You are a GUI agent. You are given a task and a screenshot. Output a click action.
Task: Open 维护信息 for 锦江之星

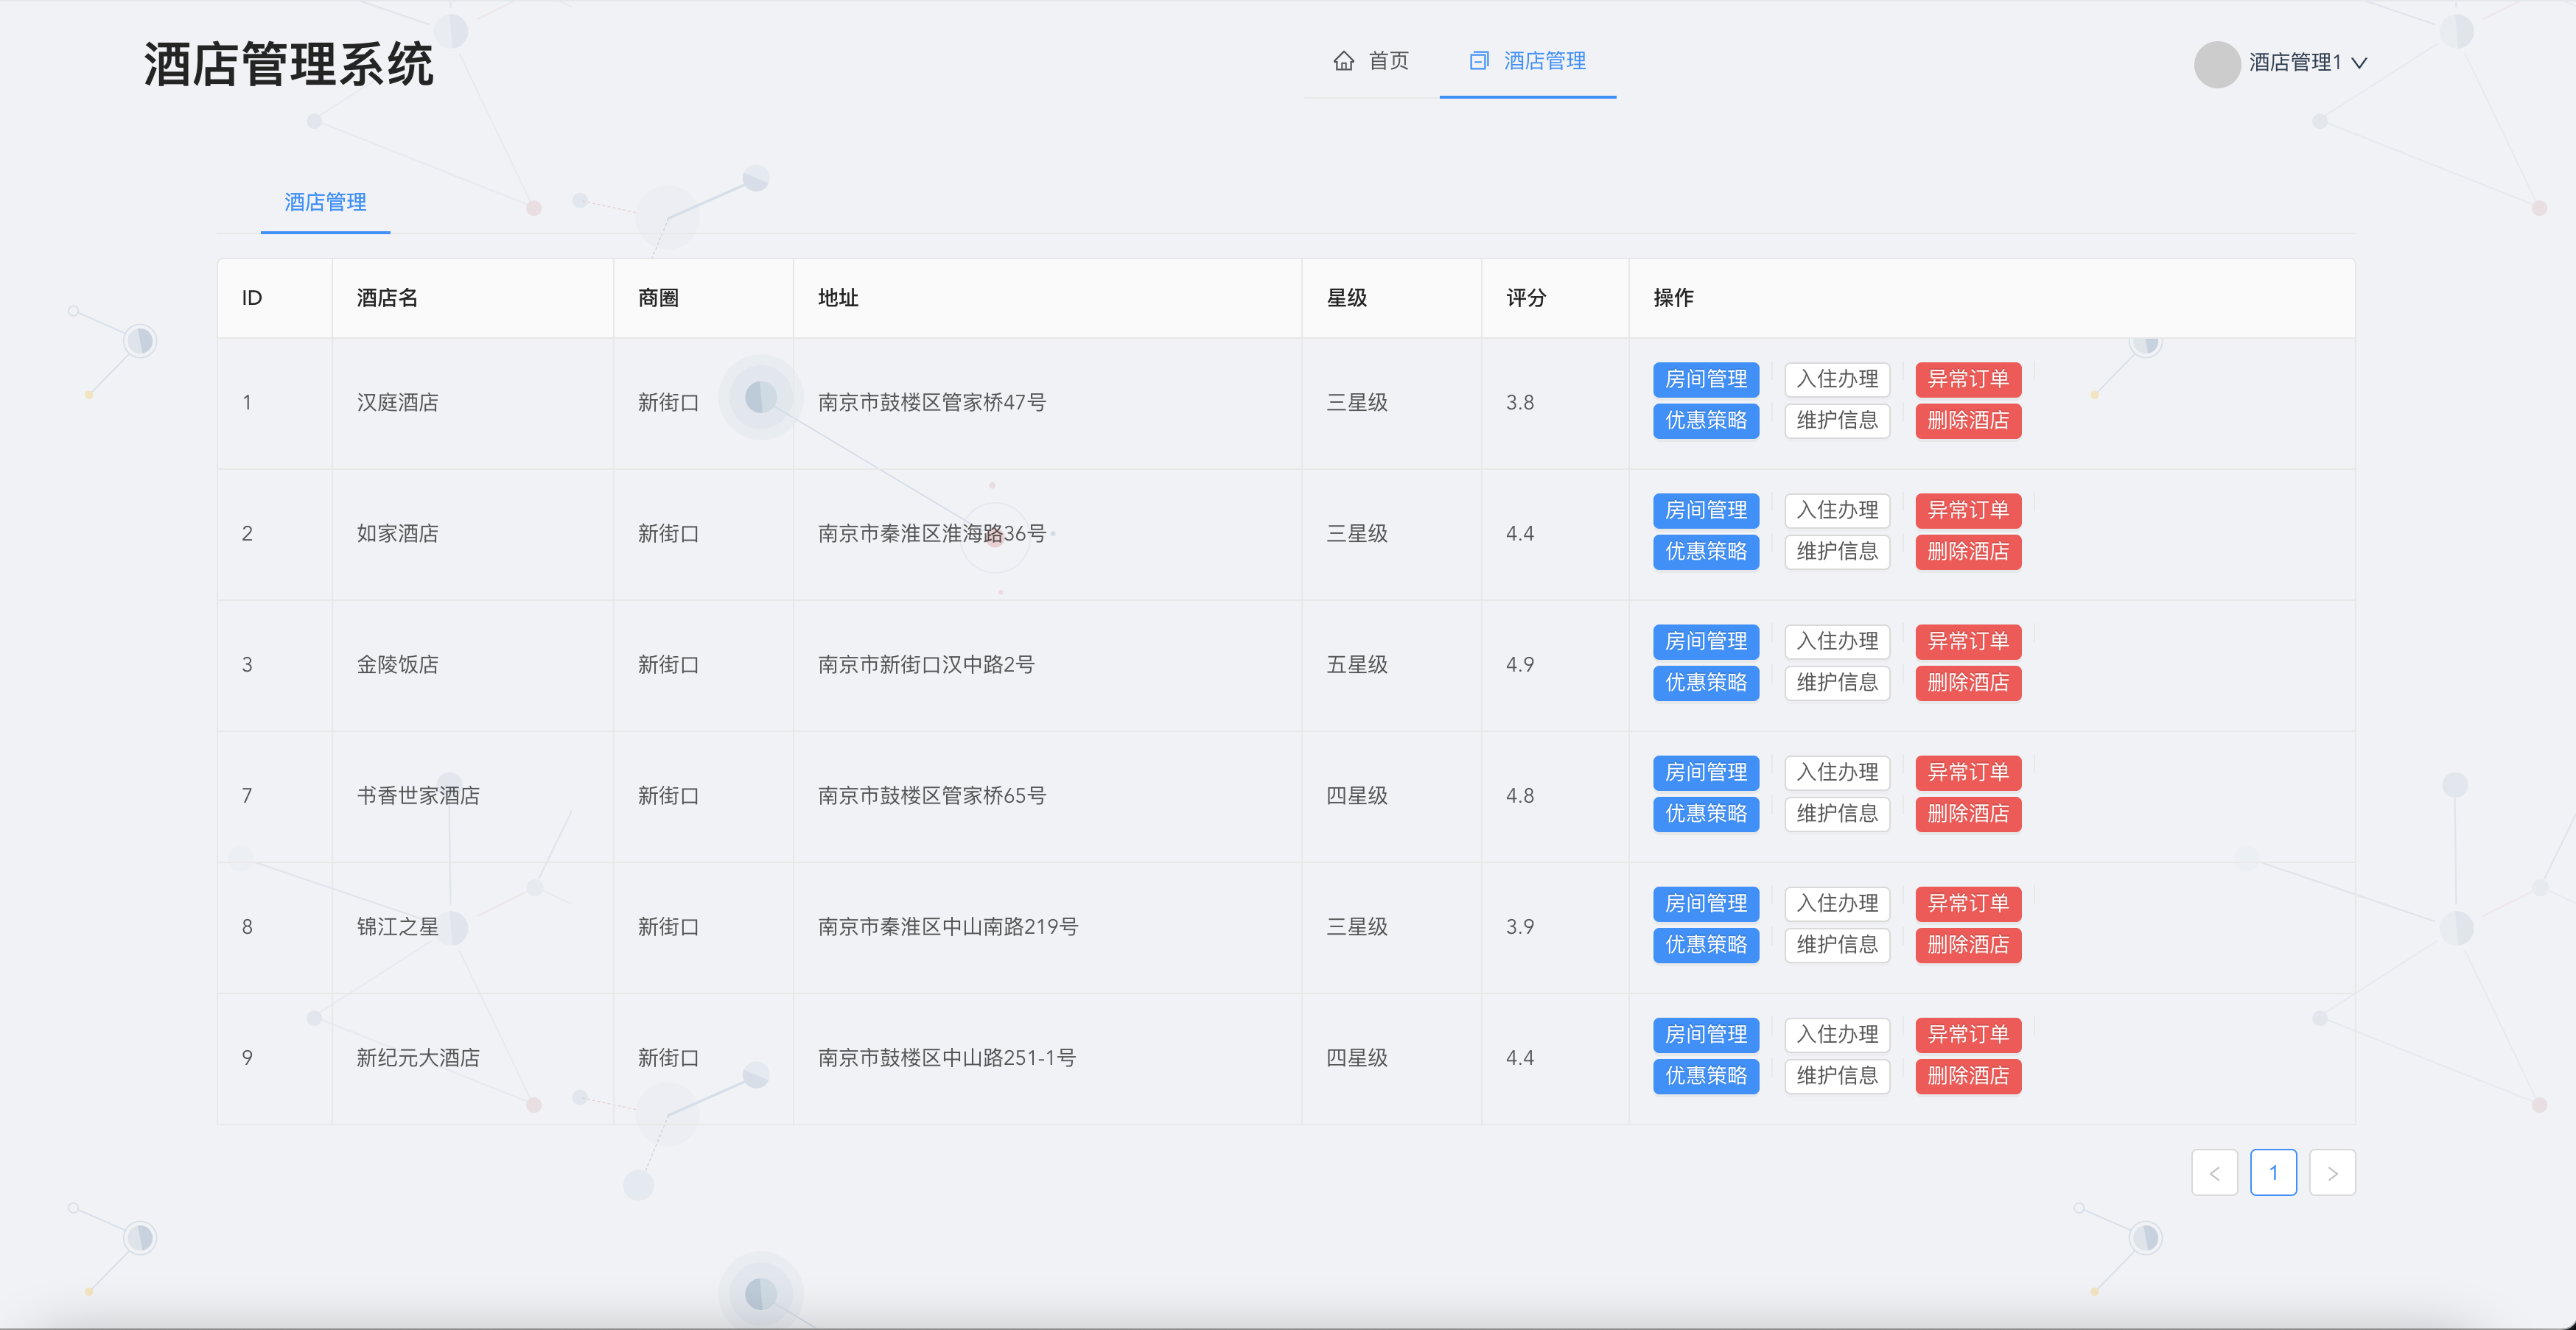click(1837, 944)
